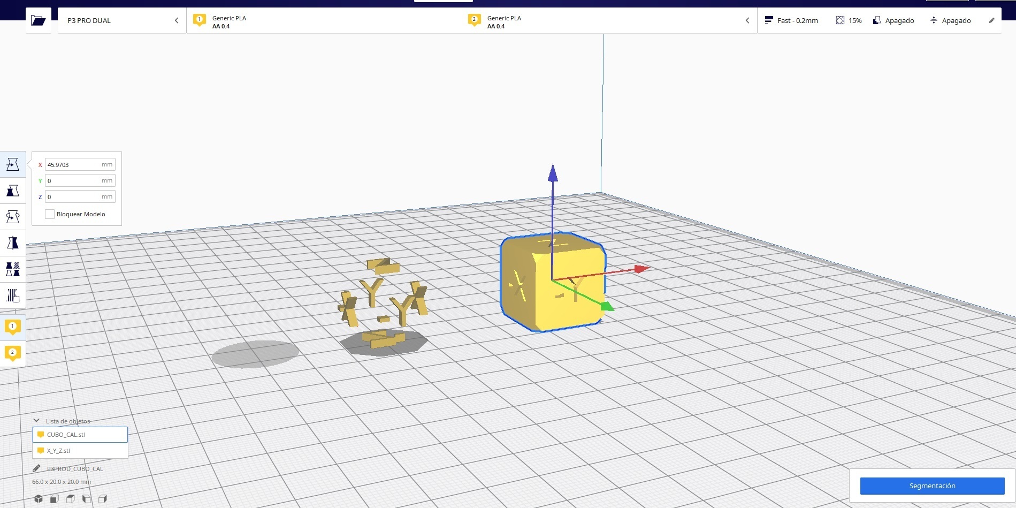This screenshot has height=508, width=1016.
Task: Open the print settings pencil icon
Action: [x=991, y=20]
